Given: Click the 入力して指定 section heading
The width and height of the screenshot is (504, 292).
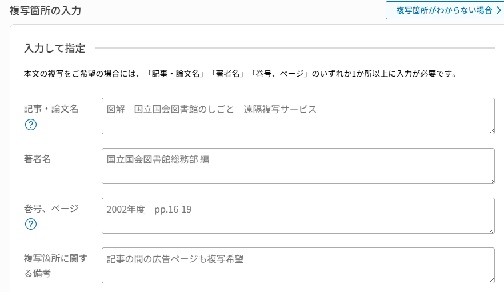Looking at the screenshot, I should click(55, 48).
